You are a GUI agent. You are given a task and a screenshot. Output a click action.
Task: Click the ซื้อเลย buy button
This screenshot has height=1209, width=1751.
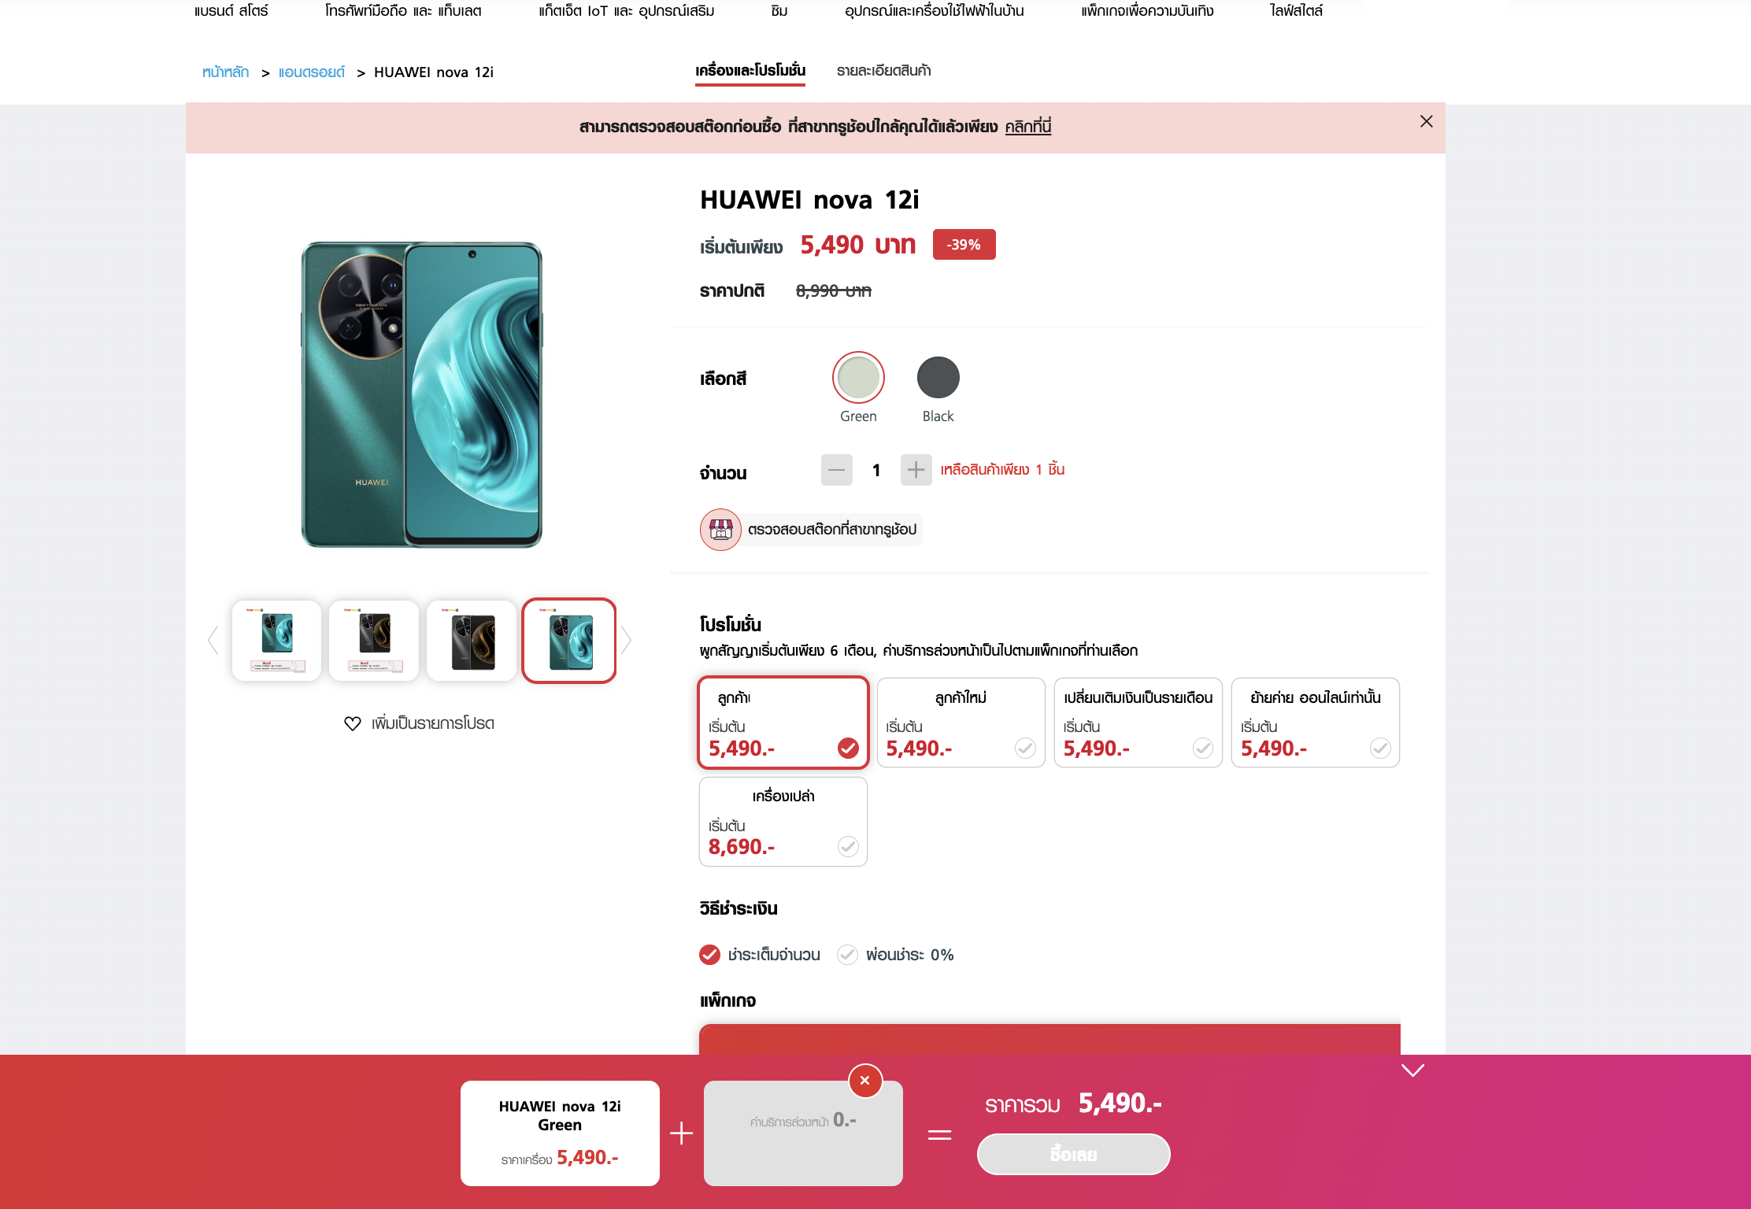pos(1073,1155)
